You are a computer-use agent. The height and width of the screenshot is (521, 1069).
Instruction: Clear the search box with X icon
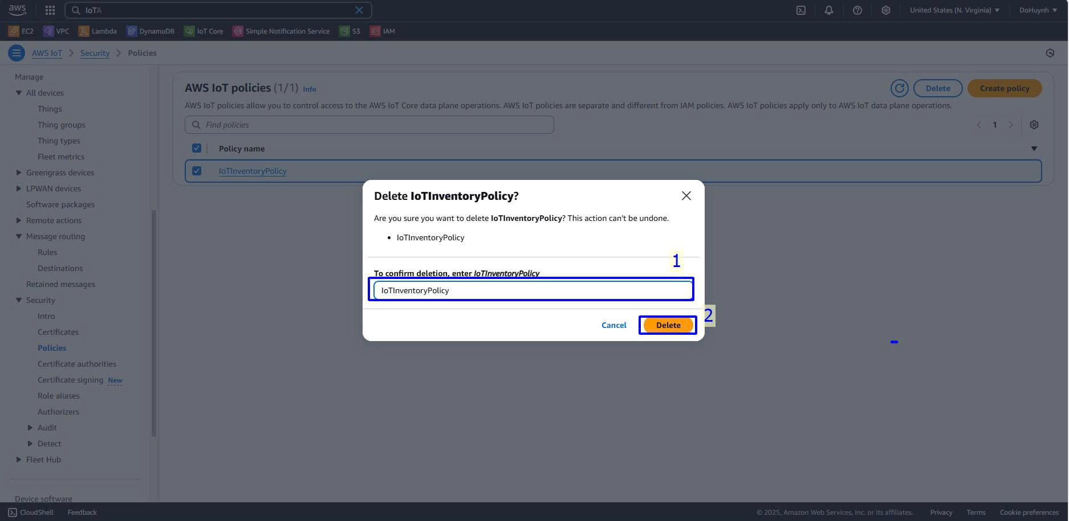point(359,10)
